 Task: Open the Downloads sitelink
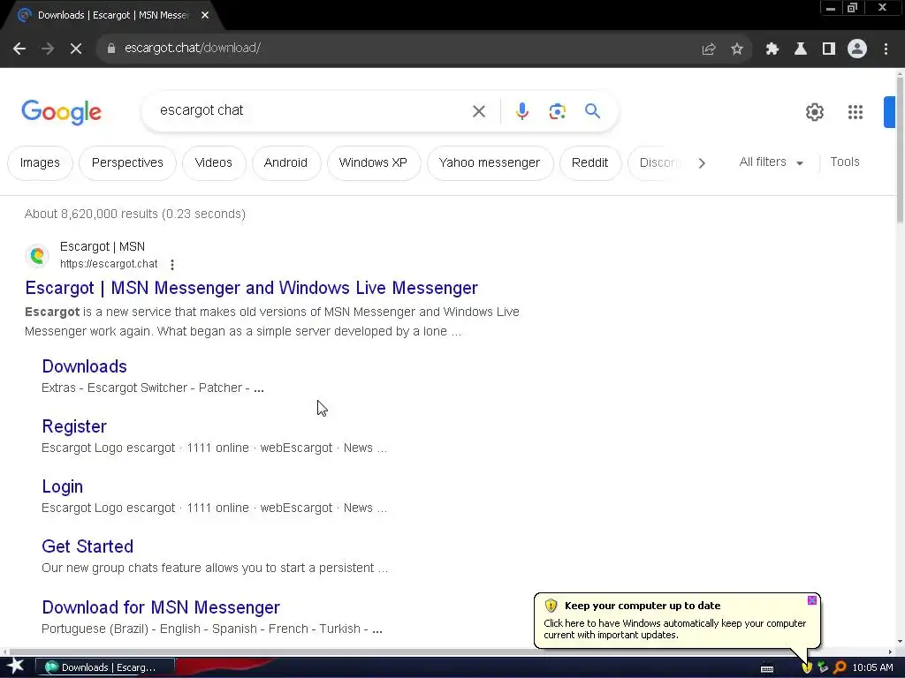[84, 366]
